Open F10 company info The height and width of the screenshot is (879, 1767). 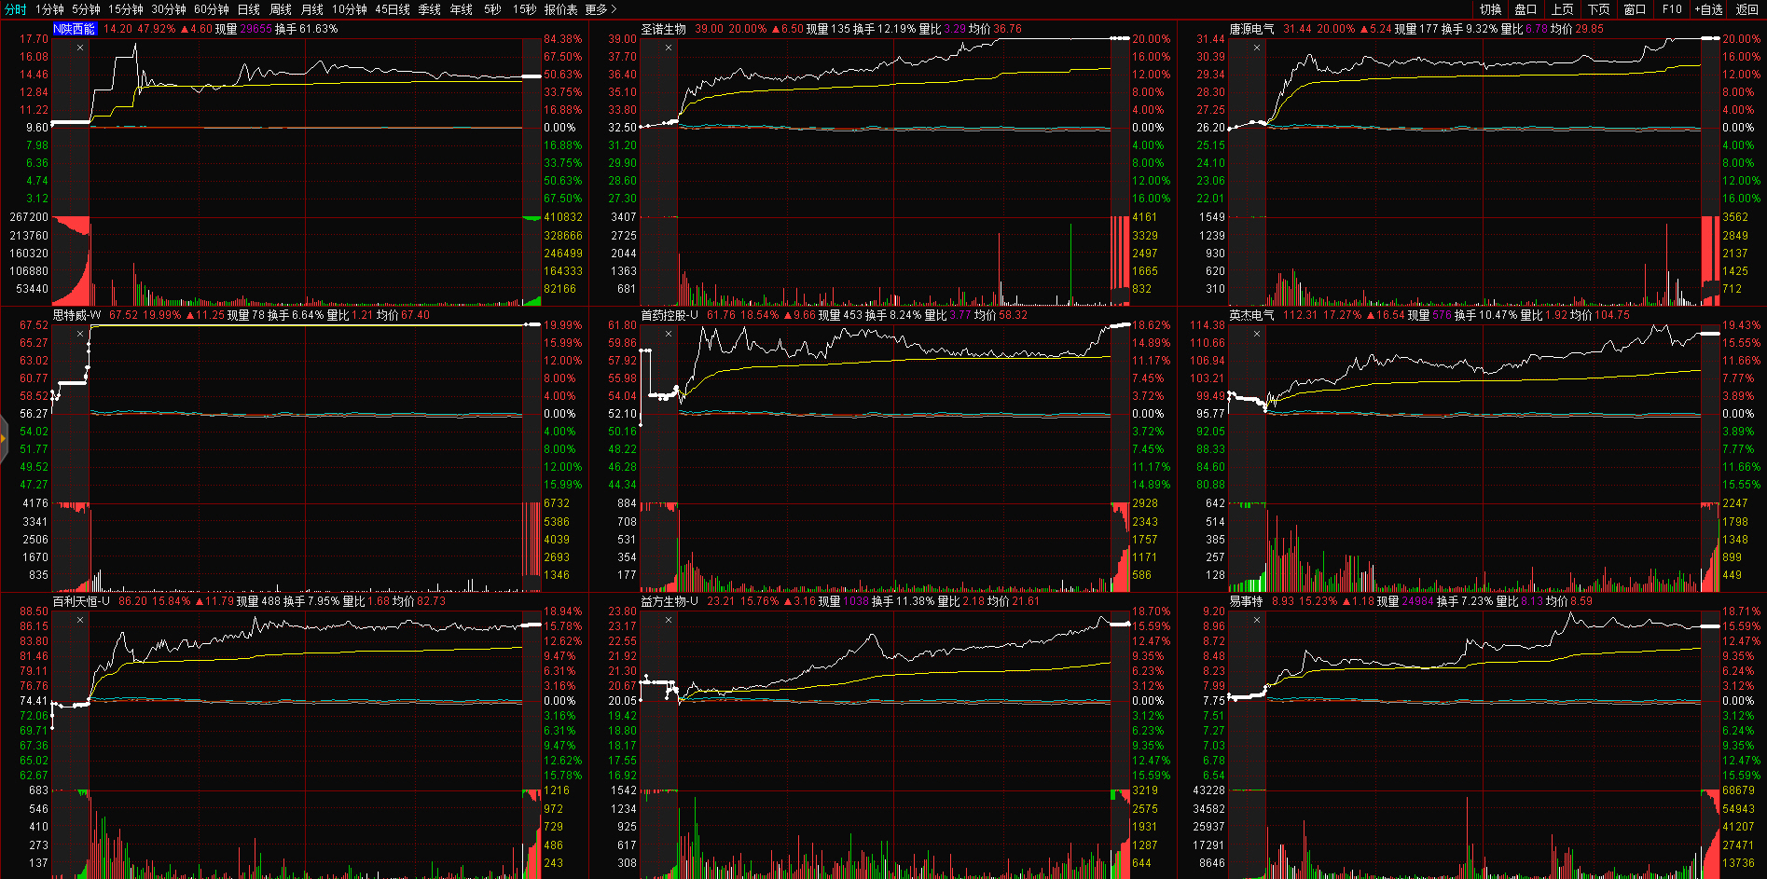(1672, 9)
